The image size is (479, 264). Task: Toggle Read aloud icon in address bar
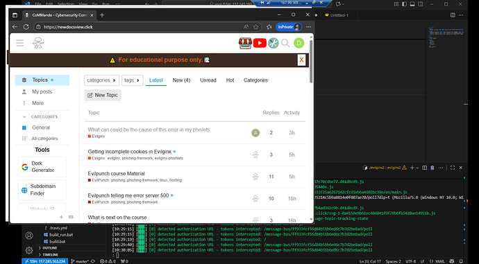click(x=246, y=27)
